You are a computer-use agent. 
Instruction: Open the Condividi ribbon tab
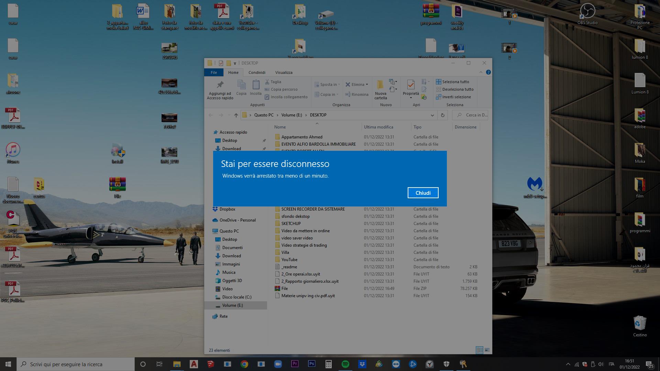tap(257, 72)
